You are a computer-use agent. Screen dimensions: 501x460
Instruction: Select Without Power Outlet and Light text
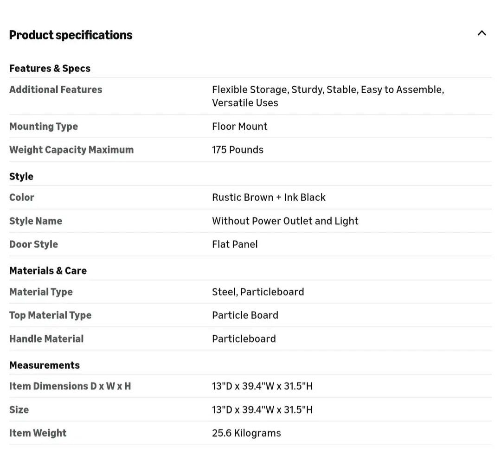point(285,221)
